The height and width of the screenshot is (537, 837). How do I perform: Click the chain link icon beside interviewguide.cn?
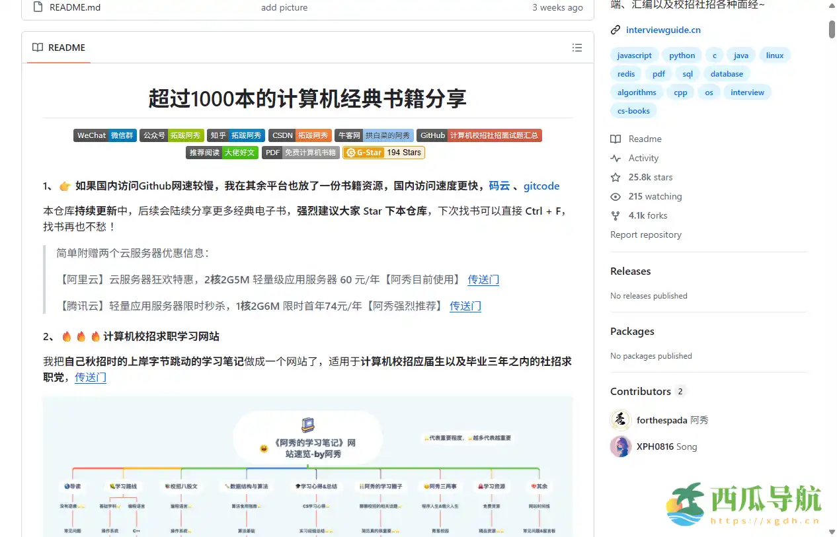click(616, 30)
